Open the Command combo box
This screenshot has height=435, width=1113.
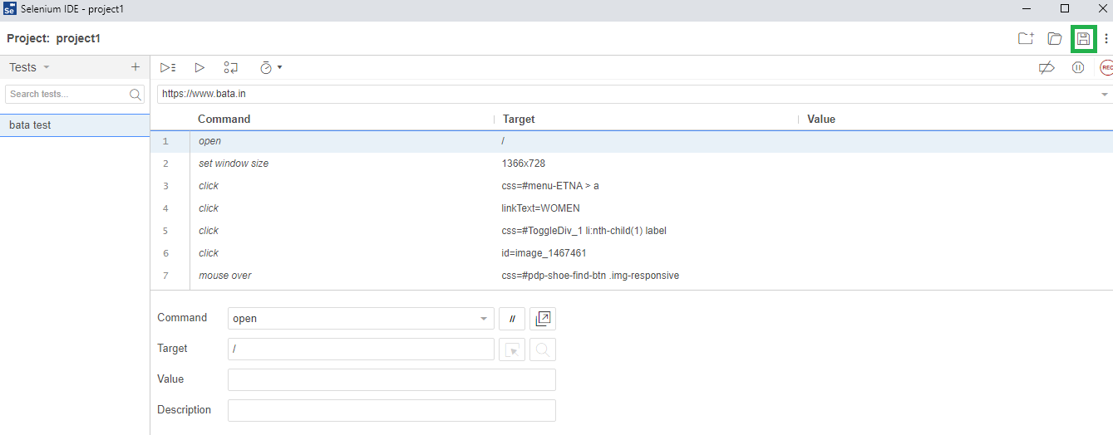[x=361, y=319]
